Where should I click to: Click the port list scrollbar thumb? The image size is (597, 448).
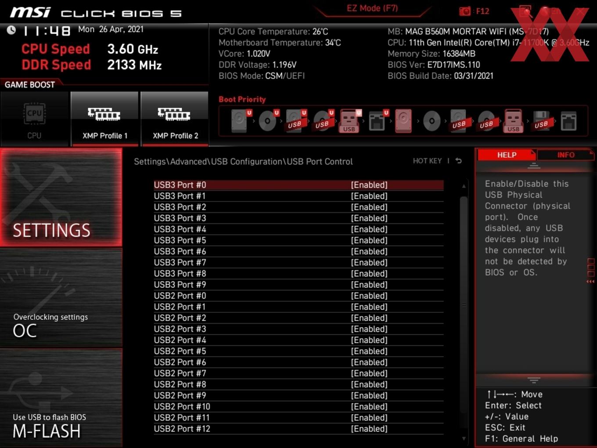[464, 305]
